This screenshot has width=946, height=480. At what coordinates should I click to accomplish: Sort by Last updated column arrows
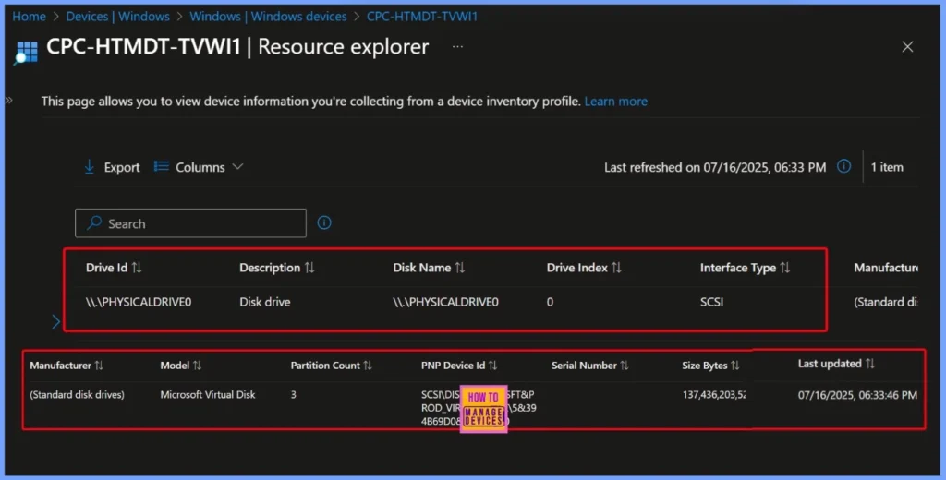pos(870,364)
